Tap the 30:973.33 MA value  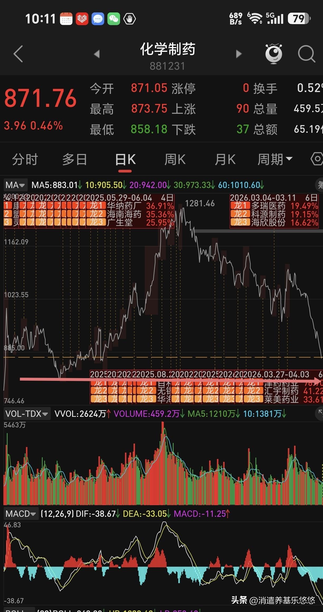coord(194,185)
